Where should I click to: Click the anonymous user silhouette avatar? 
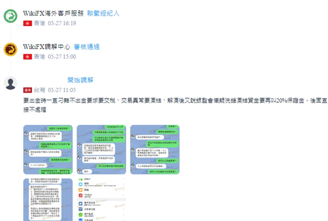click(11, 83)
